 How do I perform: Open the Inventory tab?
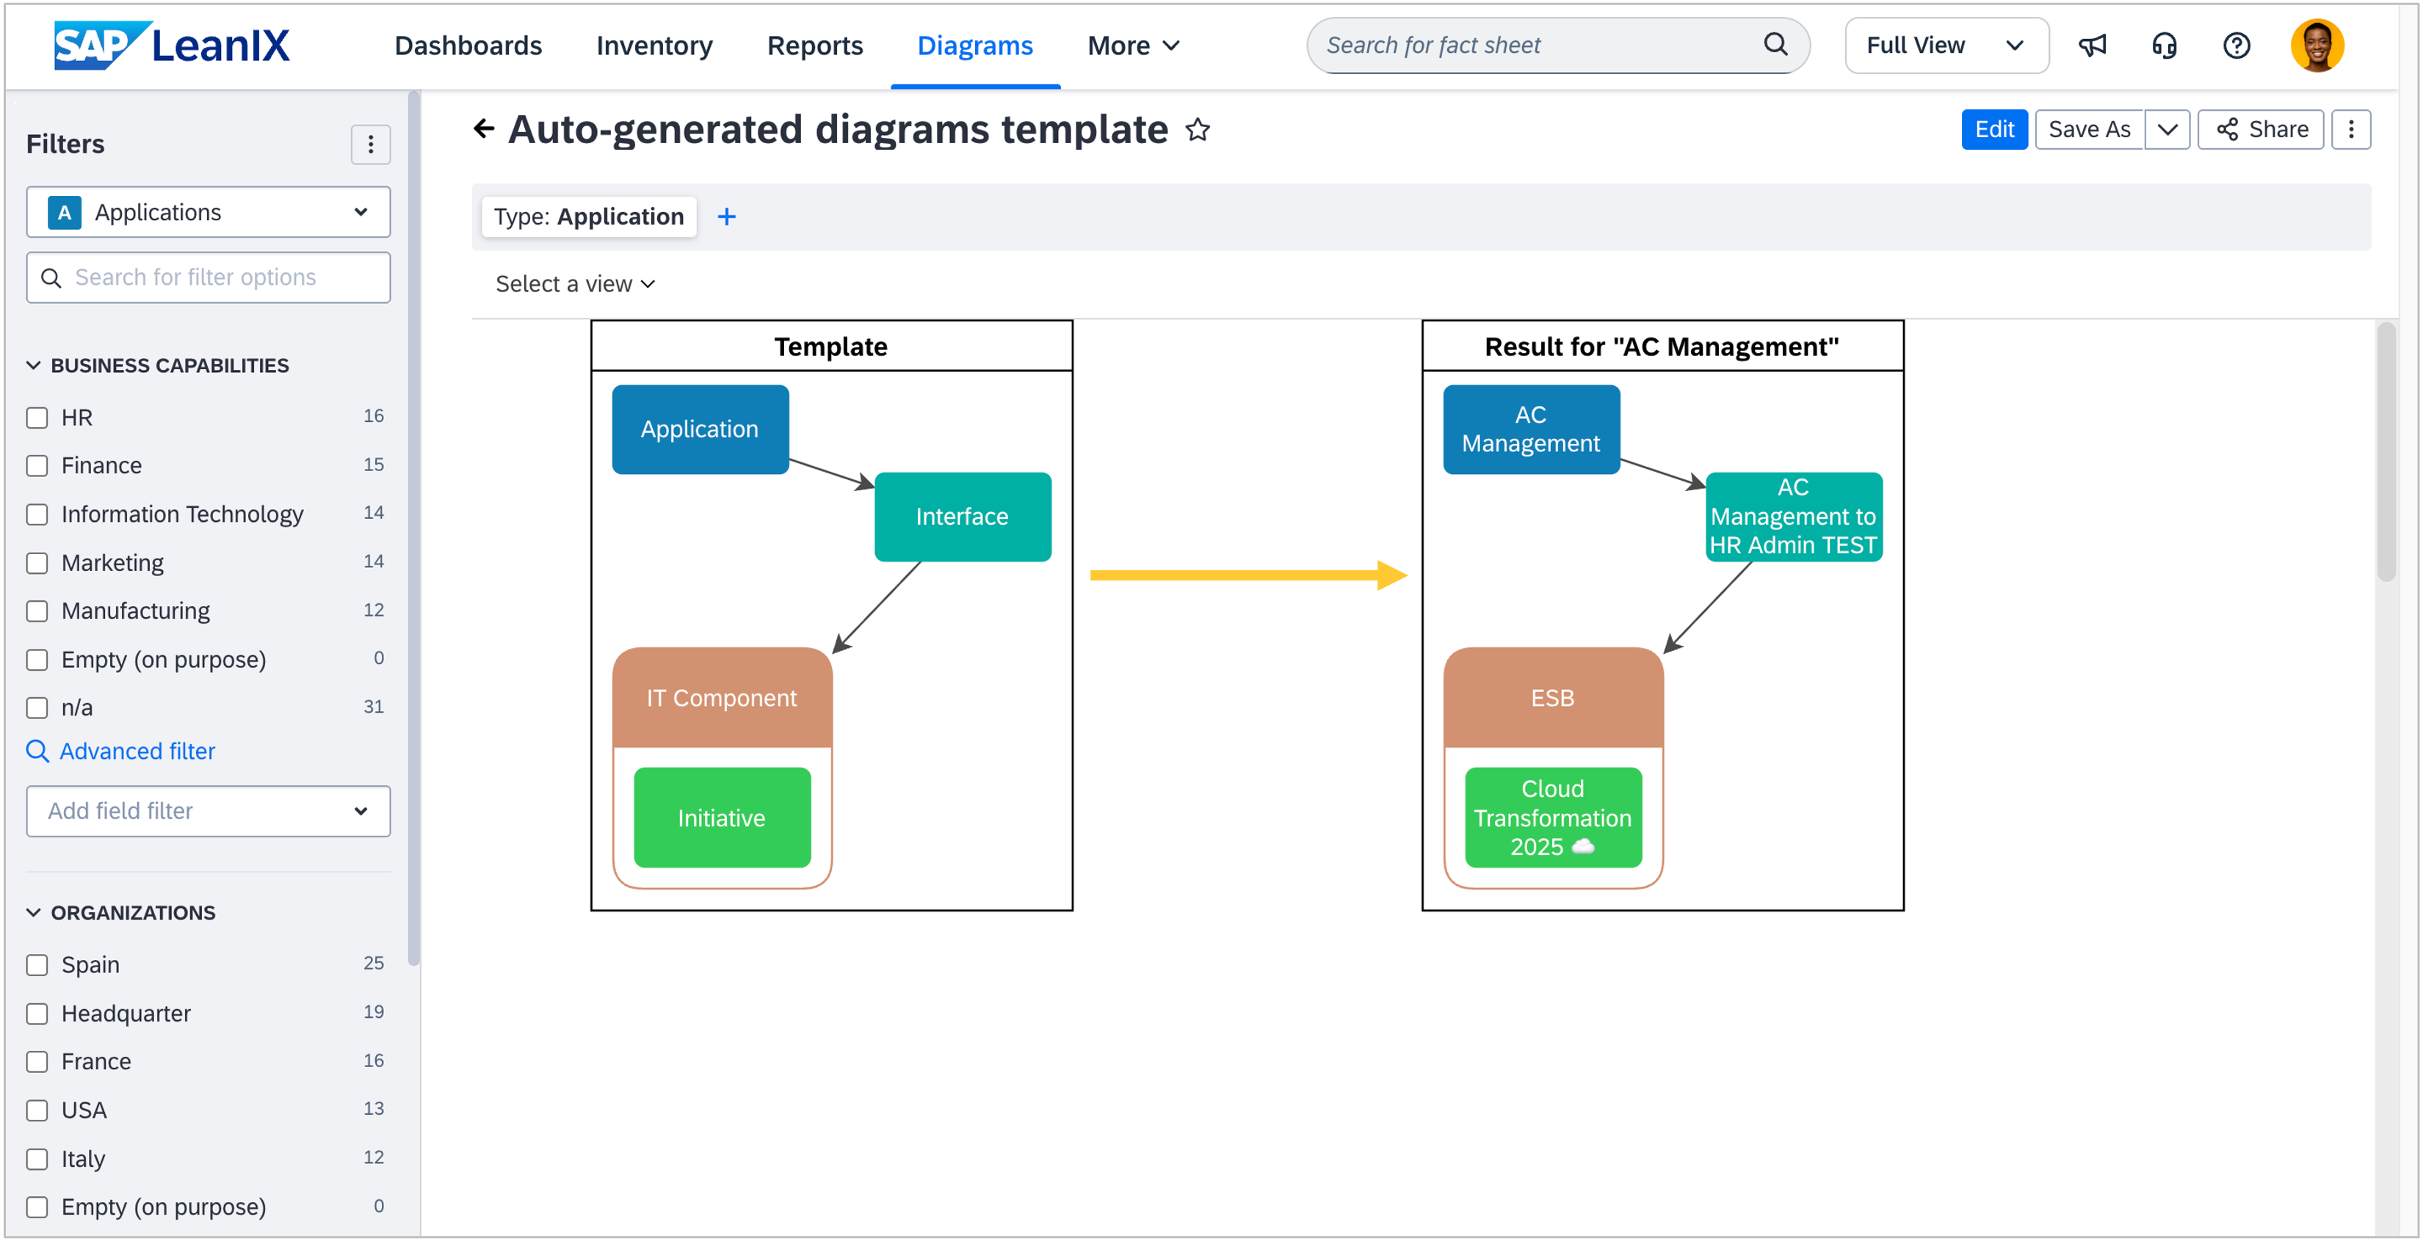[653, 45]
